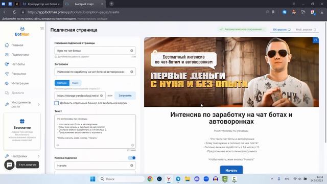Clear the page name field

(x=132, y=51)
